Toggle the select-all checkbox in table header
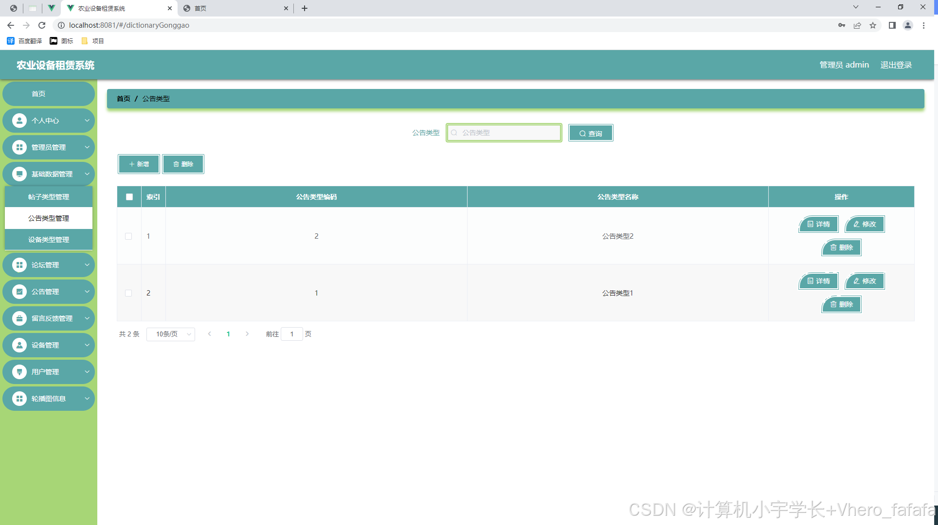938x525 pixels. click(129, 197)
